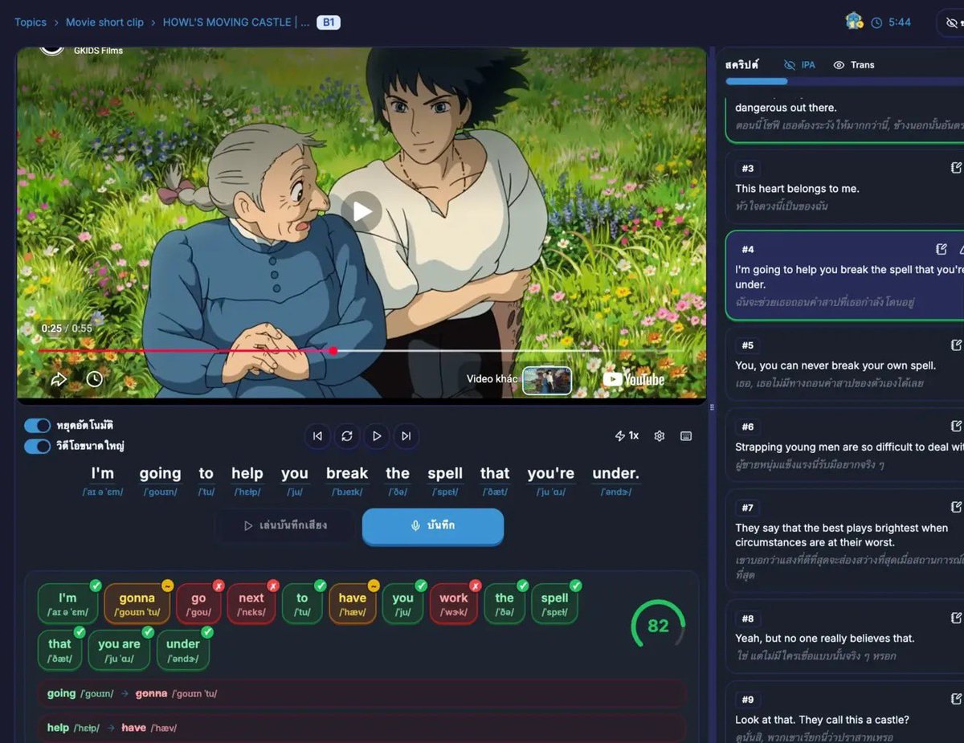Click the word 'break' in the sentence
The height and width of the screenshot is (743, 964).
[347, 473]
